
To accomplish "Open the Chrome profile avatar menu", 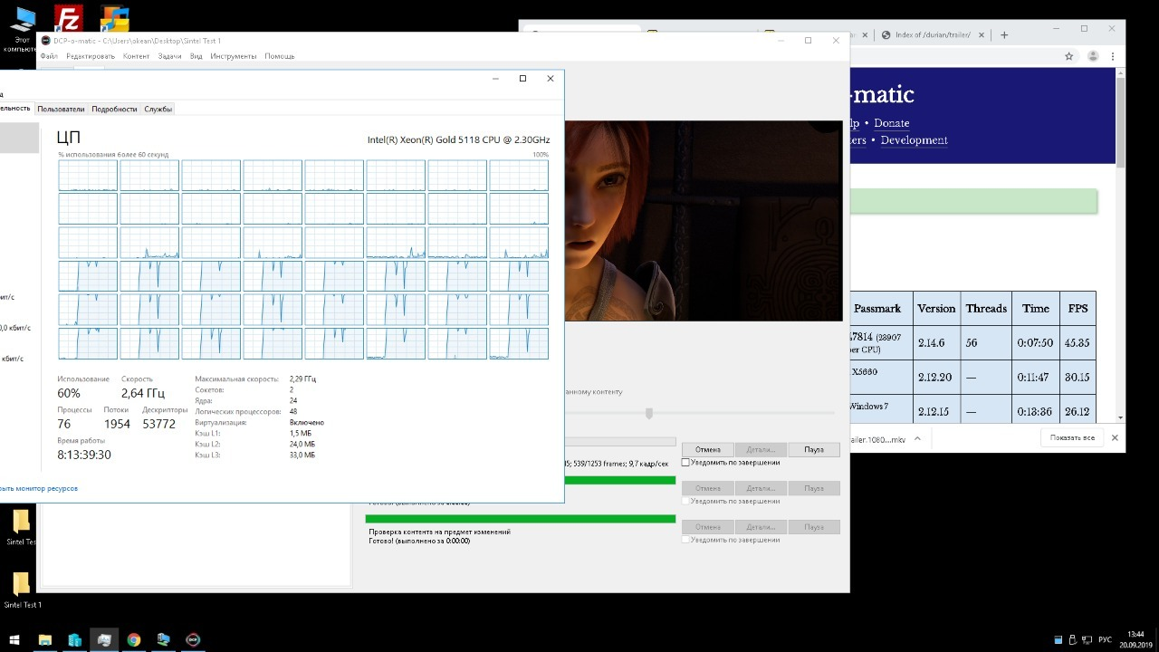I will (x=1093, y=56).
